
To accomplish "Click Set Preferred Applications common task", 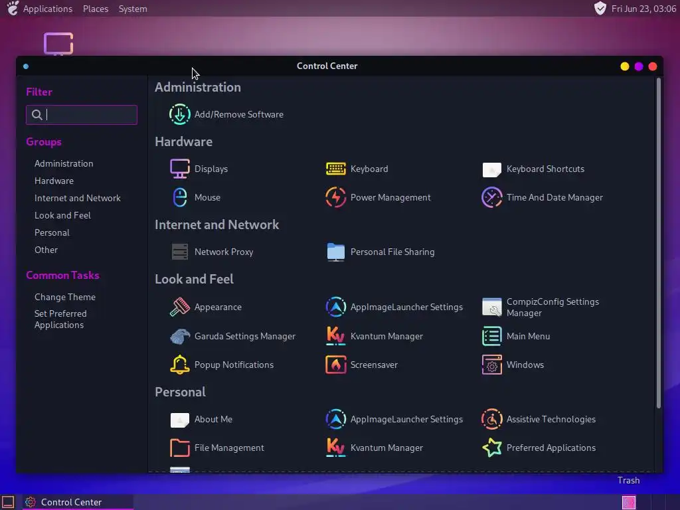I will 60,319.
